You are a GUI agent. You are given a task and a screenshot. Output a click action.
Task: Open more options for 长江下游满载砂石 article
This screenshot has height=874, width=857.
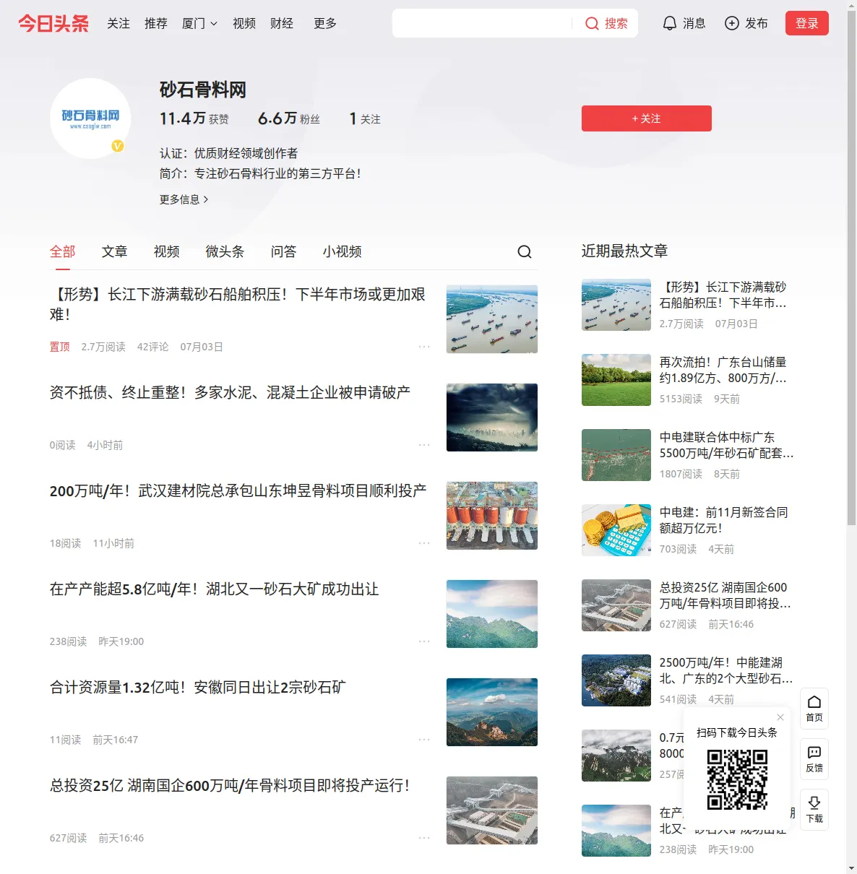click(424, 347)
